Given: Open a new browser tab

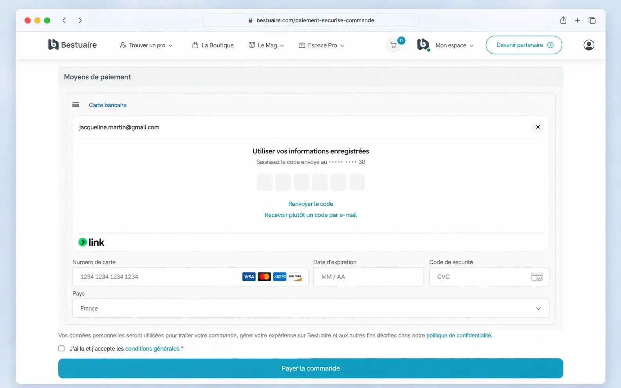Looking at the screenshot, I should [x=577, y=20].
